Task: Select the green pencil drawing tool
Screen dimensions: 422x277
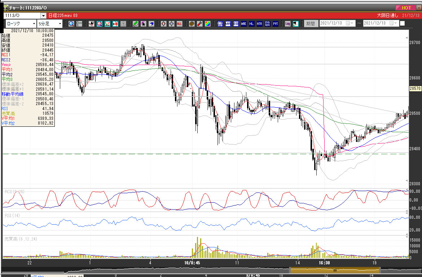Action: pos(135,24)
